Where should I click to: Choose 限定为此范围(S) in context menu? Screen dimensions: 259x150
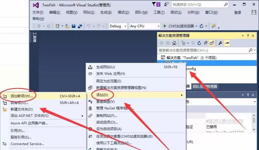136,81
